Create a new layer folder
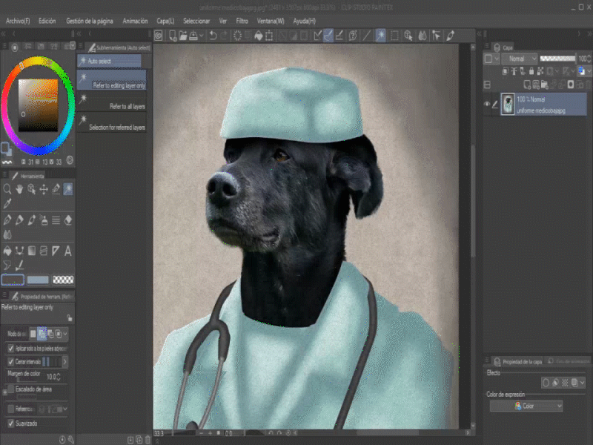 tap(545, 85)
